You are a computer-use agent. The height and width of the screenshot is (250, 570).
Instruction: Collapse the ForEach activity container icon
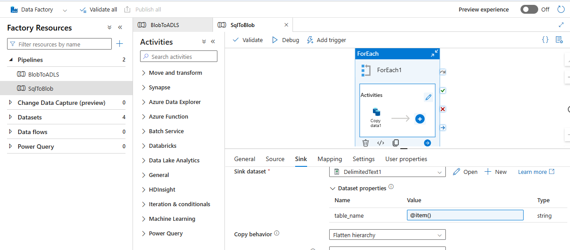pos(435,54)
